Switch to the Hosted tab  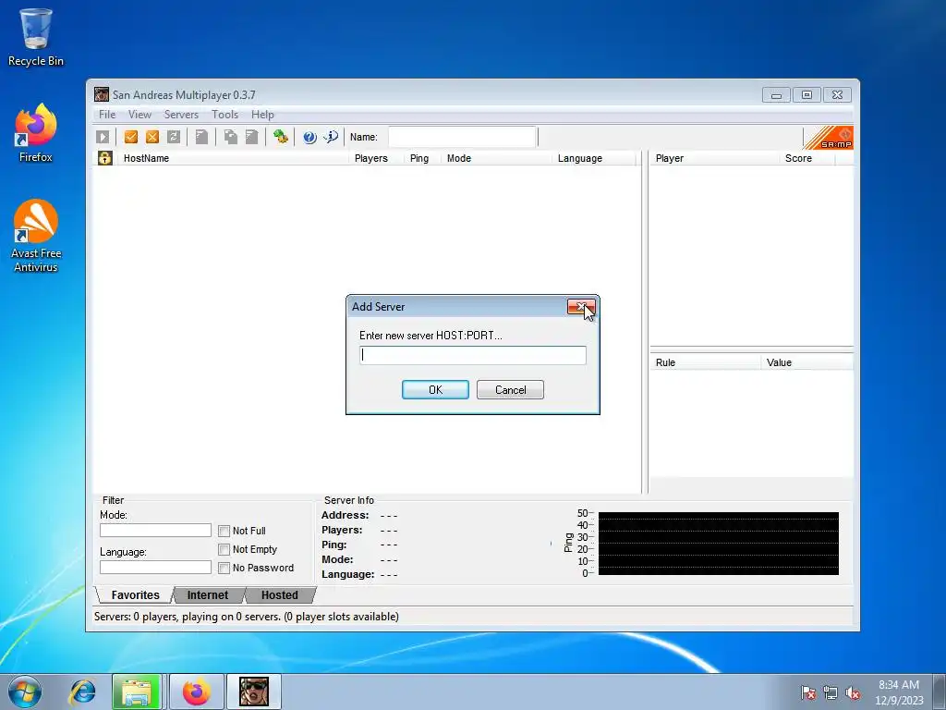point(279,594)
